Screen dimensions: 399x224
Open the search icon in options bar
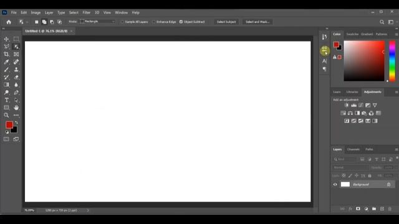click(382, 22)
